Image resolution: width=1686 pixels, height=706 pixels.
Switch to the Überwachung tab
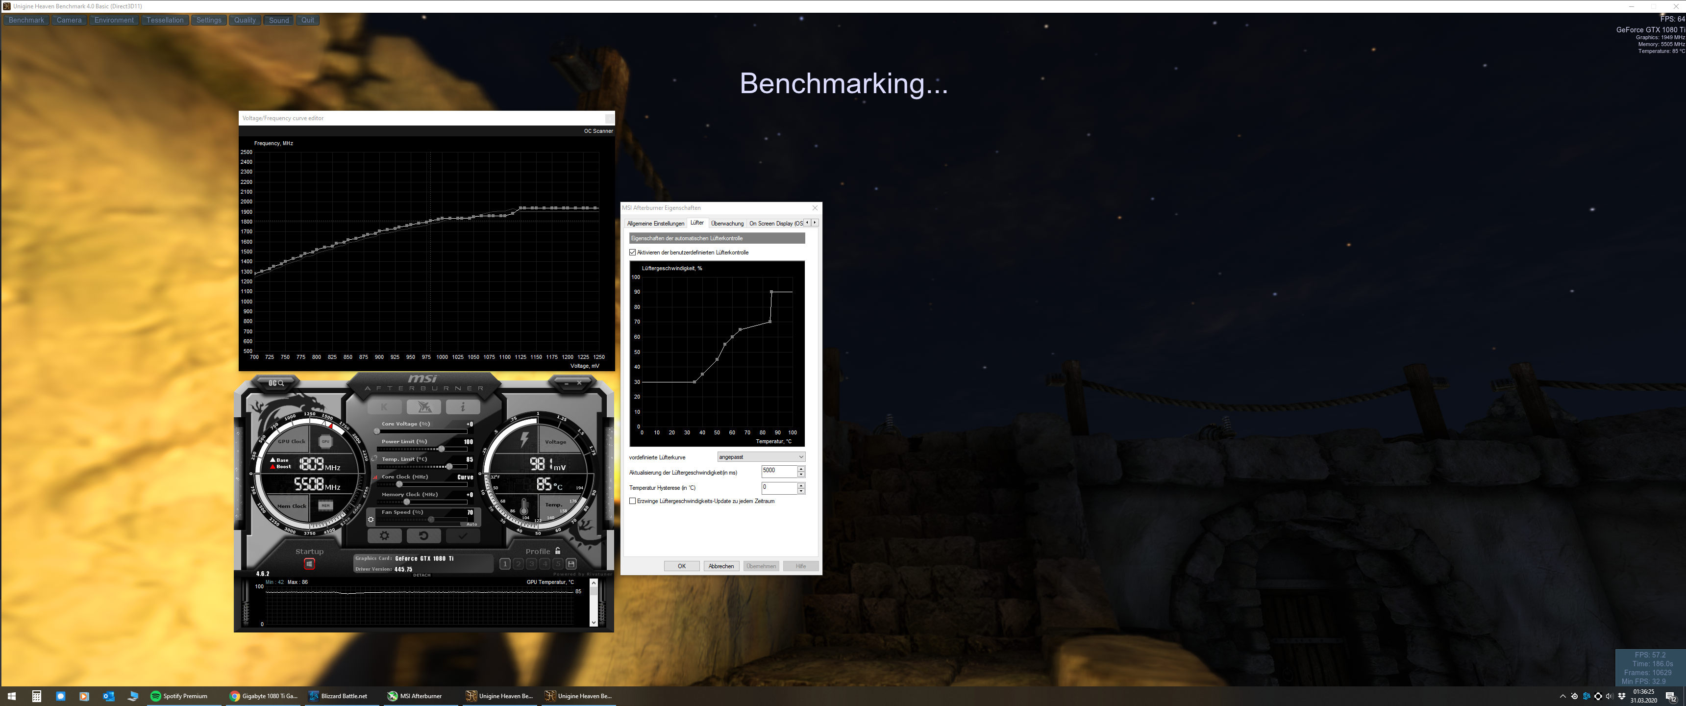727,224
